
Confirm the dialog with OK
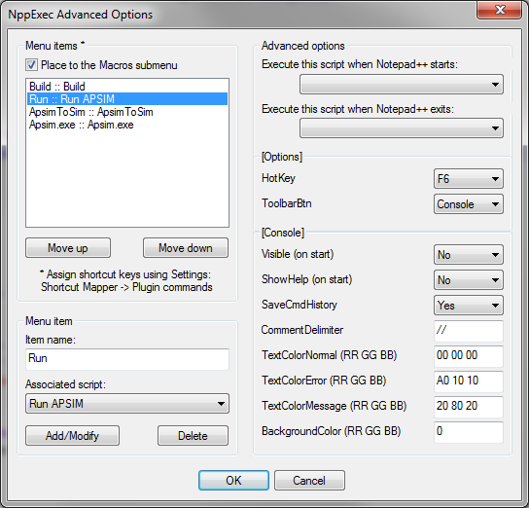pyautogui.click(x=233, y=480)
